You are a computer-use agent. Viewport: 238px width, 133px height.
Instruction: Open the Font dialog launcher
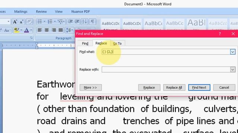(31, 38)
